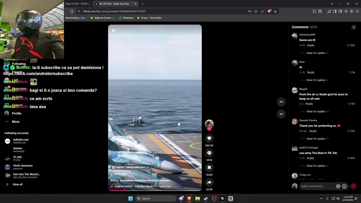
Task: Expand 12 replies under mihaiviorel90's comment
Action: [x=317, y=53]
